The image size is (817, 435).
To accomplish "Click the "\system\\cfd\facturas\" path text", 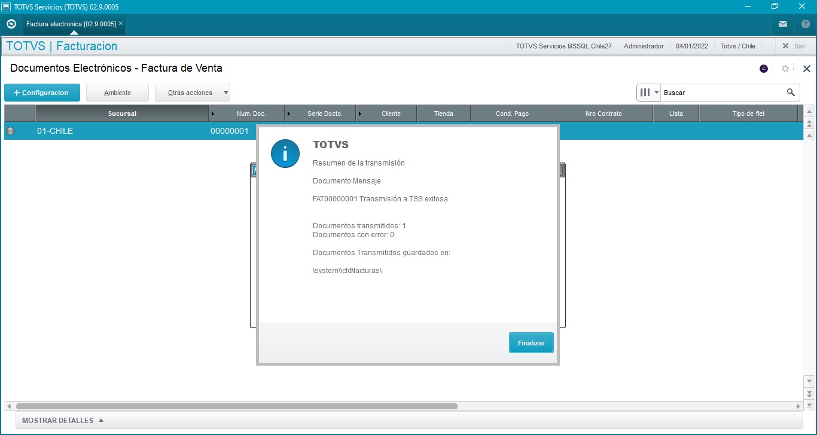I will click(347, 270).
